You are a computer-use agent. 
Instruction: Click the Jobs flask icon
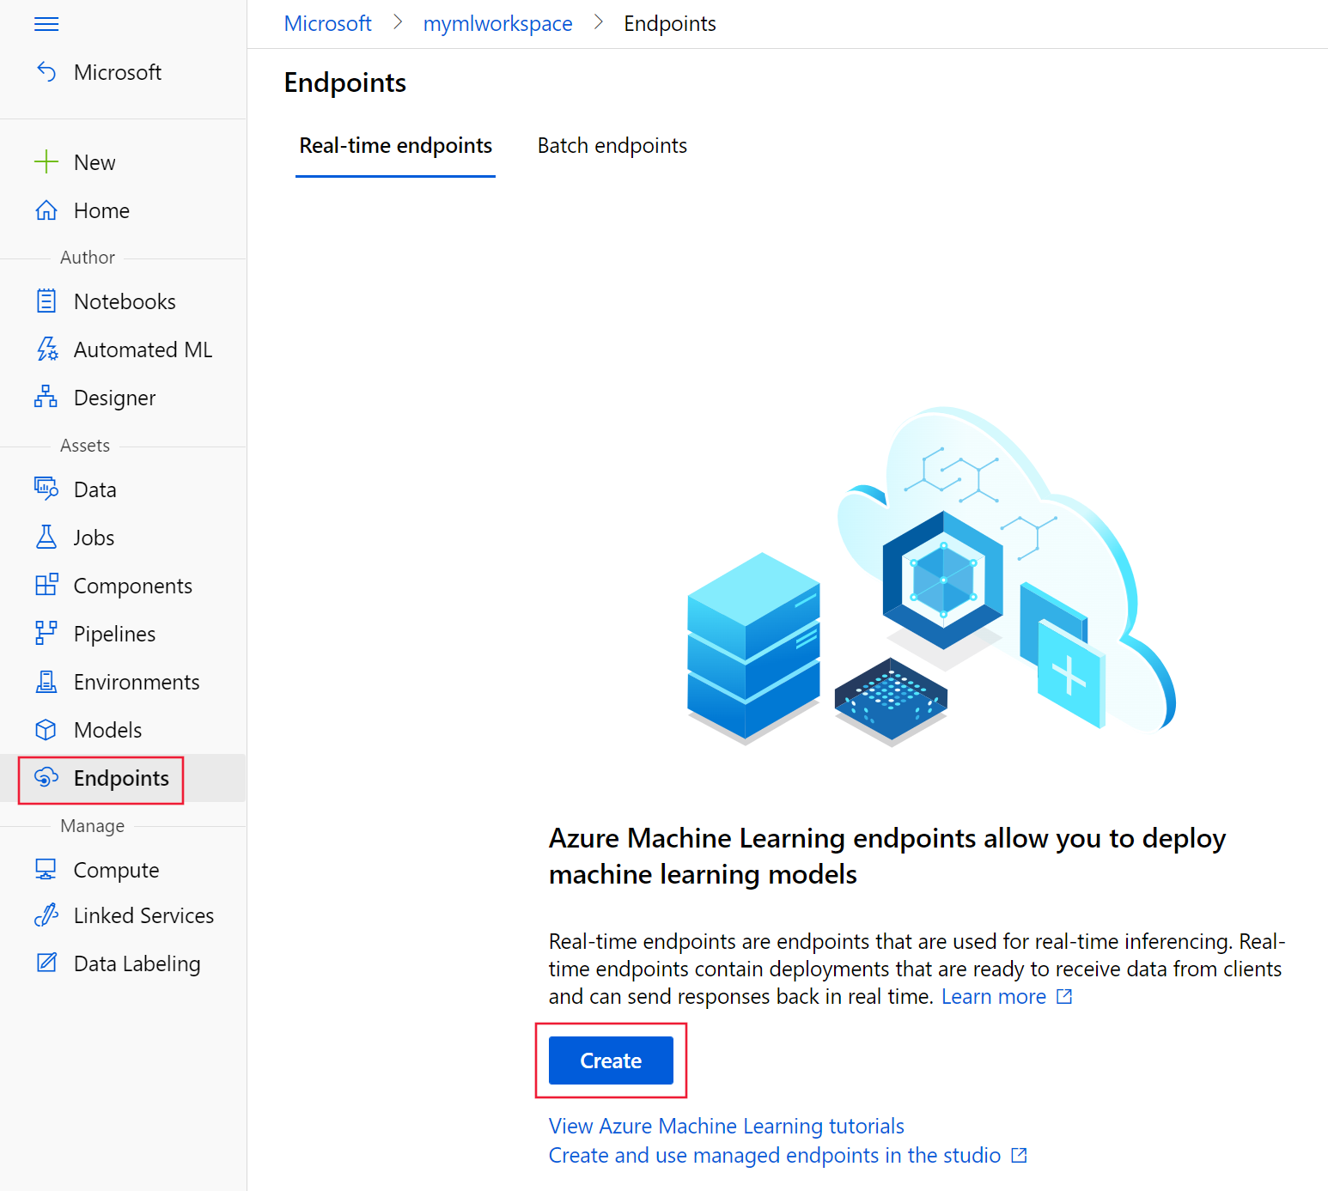[x=46, y=538]
